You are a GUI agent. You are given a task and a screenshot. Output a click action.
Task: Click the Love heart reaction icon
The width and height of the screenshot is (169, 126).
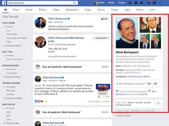point(39,101)
